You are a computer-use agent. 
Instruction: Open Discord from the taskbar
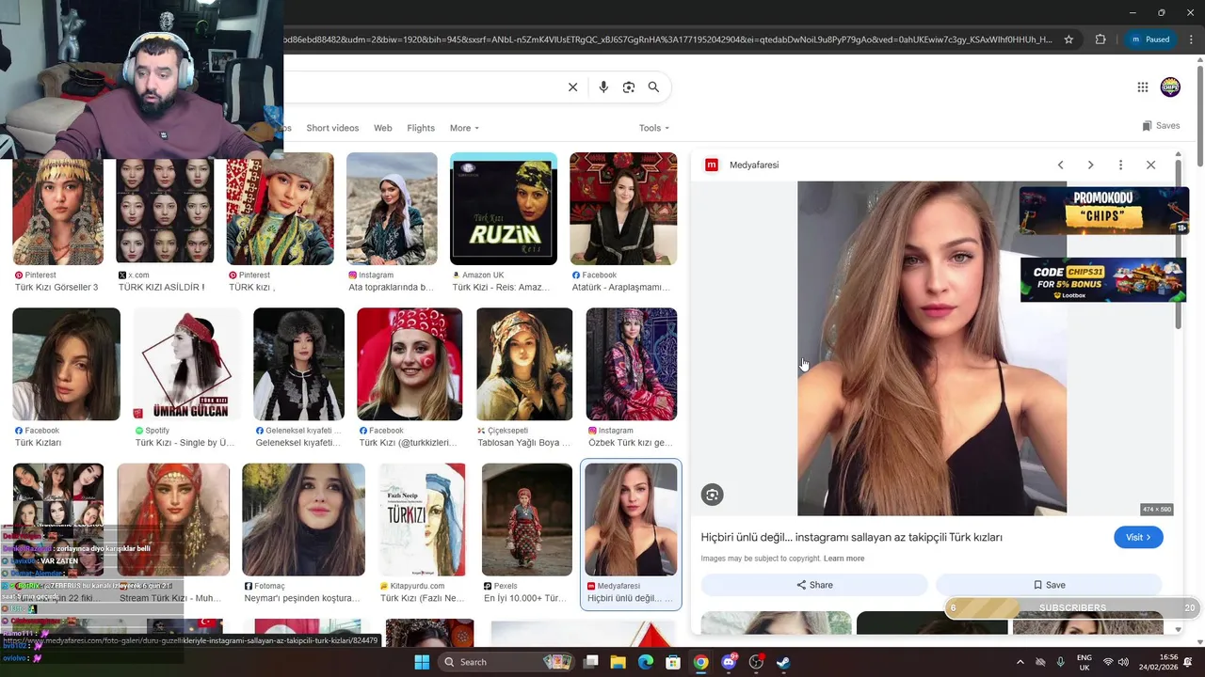729,662
